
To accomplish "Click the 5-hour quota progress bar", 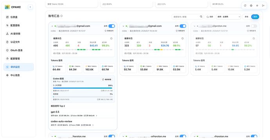I will [x=83, y=88].
